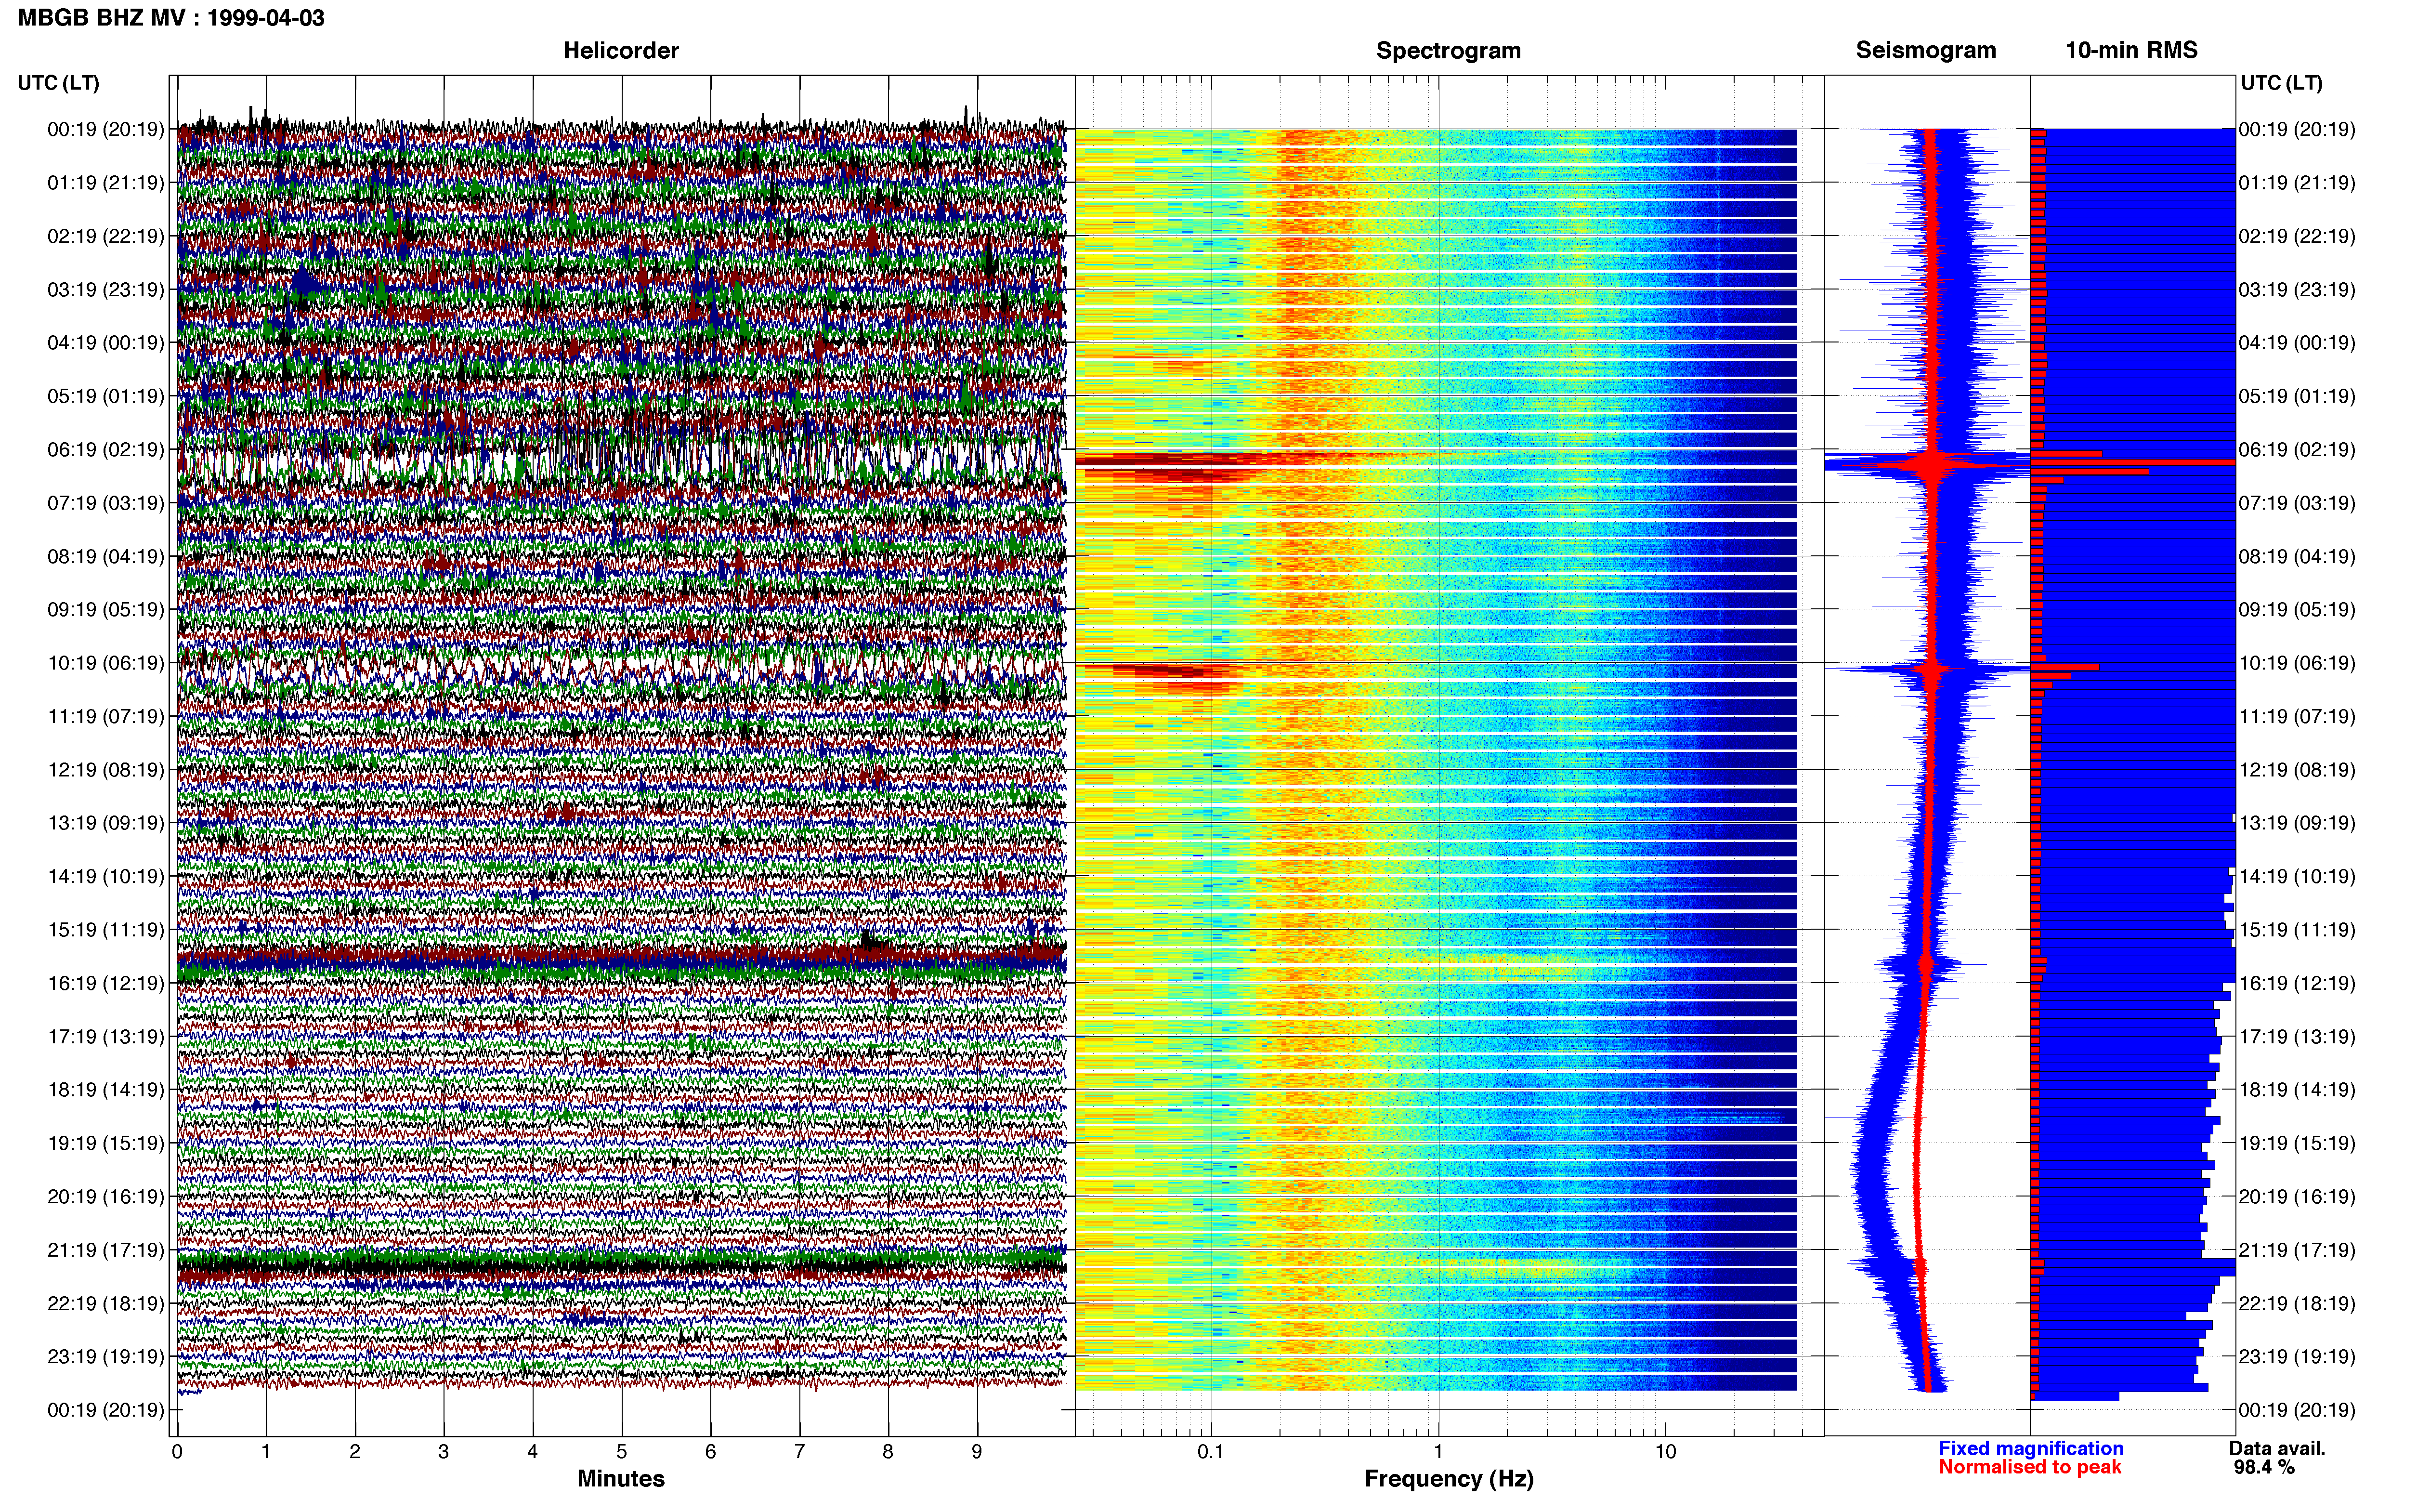
Task: Click the title "MBGB BHZ MV : 1999-04-03"
Action: [171, 18]
